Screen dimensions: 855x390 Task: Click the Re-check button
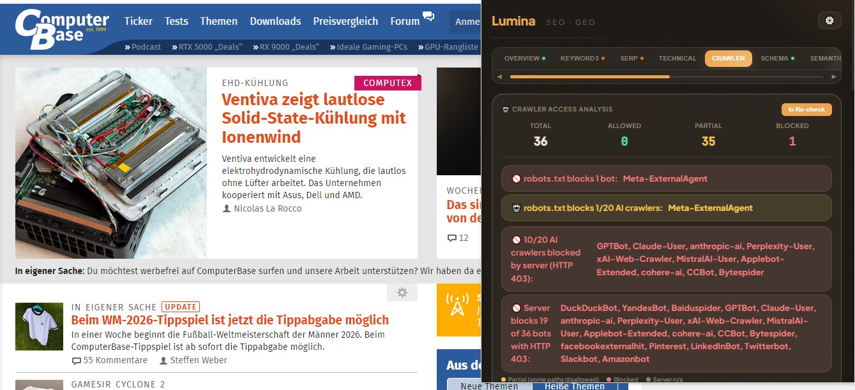(x=806, y=110)
